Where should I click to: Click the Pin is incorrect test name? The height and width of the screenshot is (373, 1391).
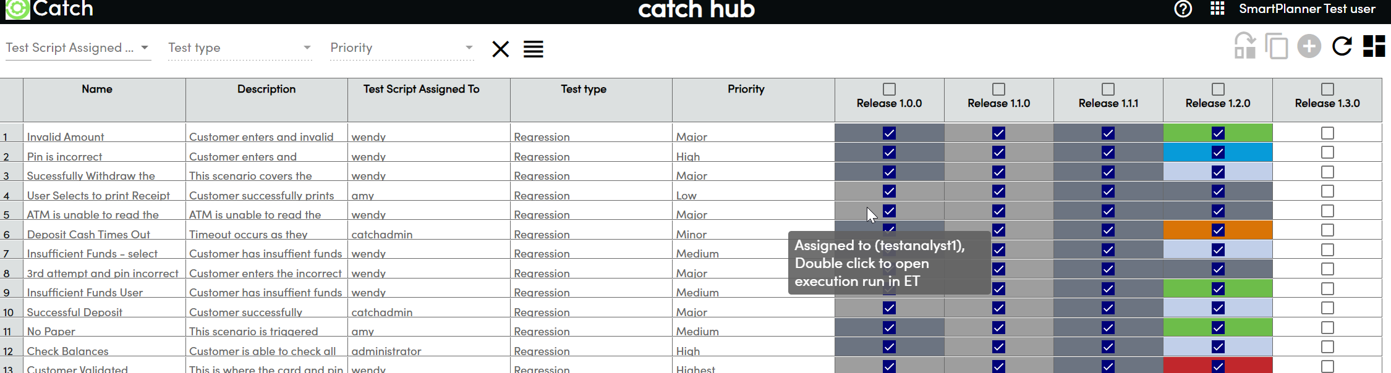pos(64,157)
